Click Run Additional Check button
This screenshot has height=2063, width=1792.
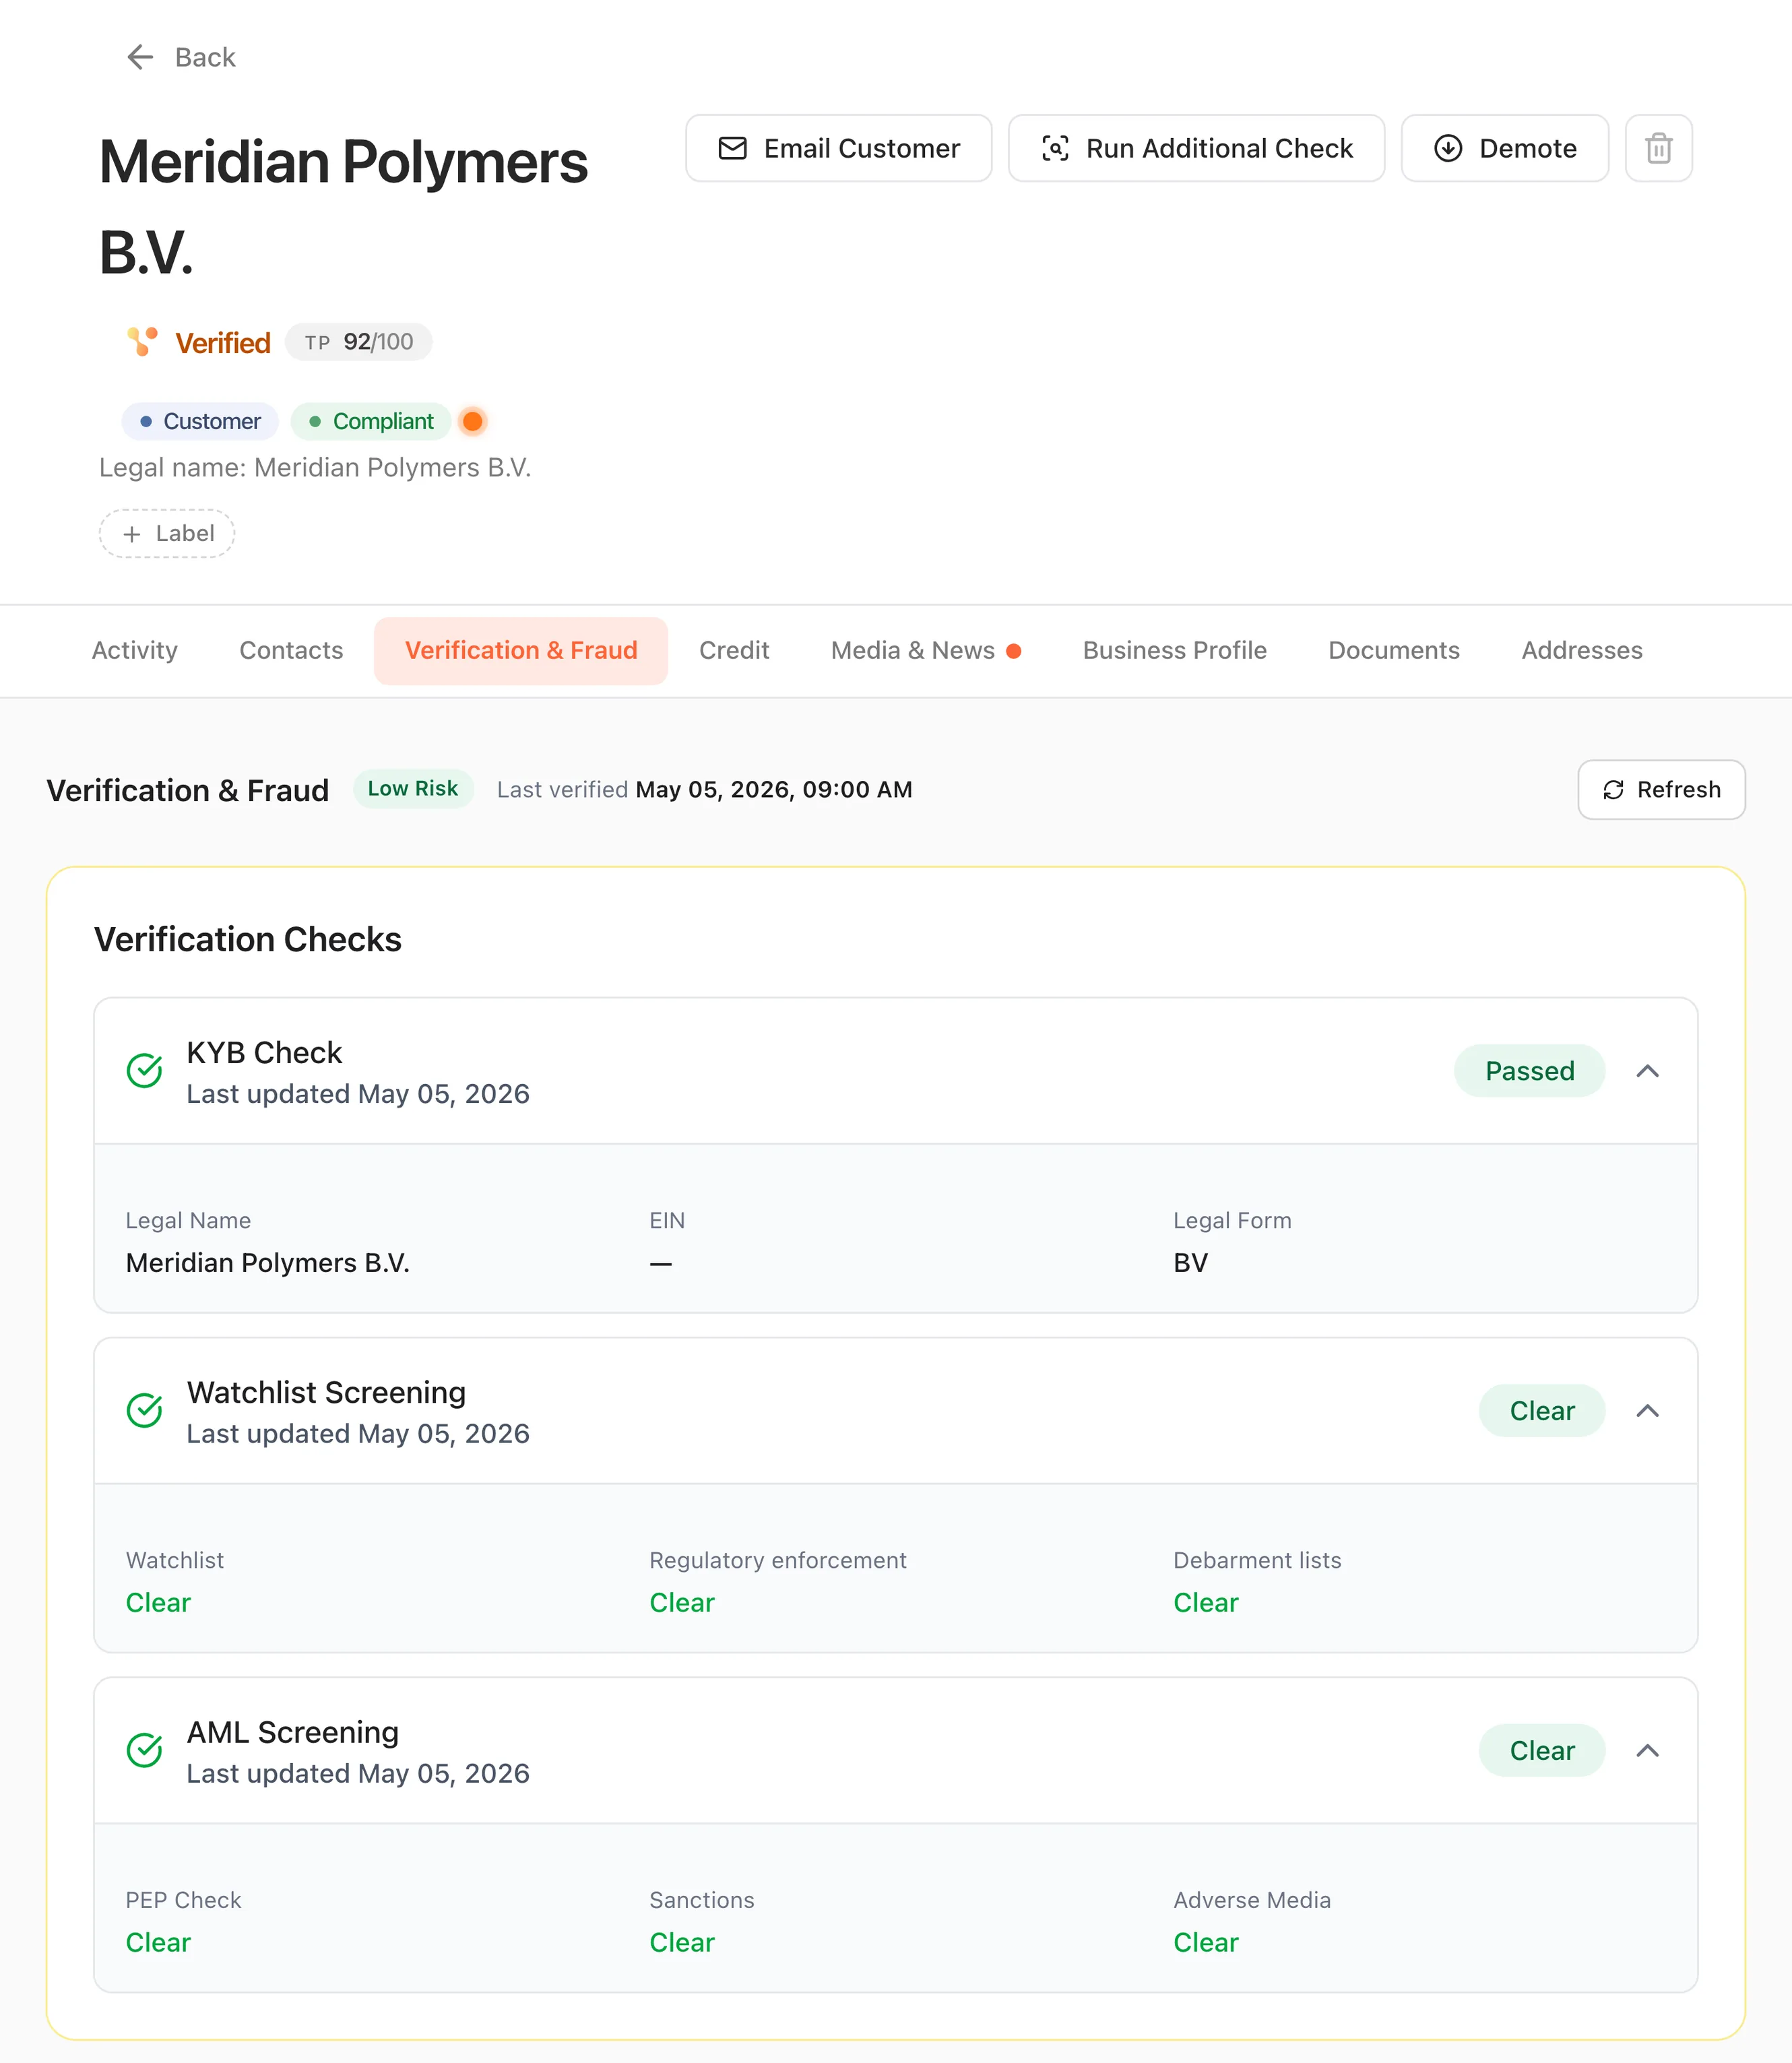pyautogui.click(x=1196, y=148)
